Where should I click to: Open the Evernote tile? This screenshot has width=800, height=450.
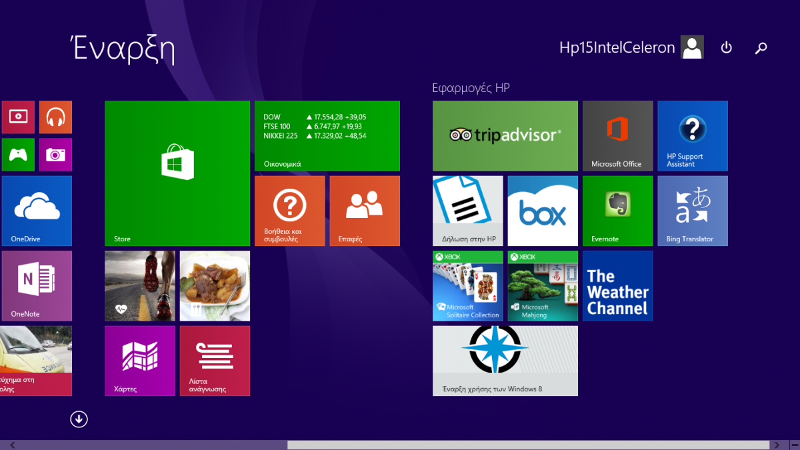coord(618,211)
